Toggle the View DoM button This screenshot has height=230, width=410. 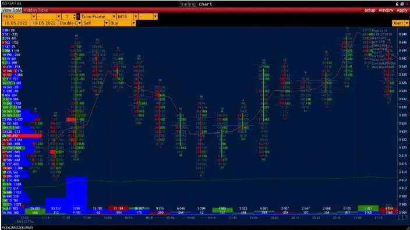coord(12,10)
